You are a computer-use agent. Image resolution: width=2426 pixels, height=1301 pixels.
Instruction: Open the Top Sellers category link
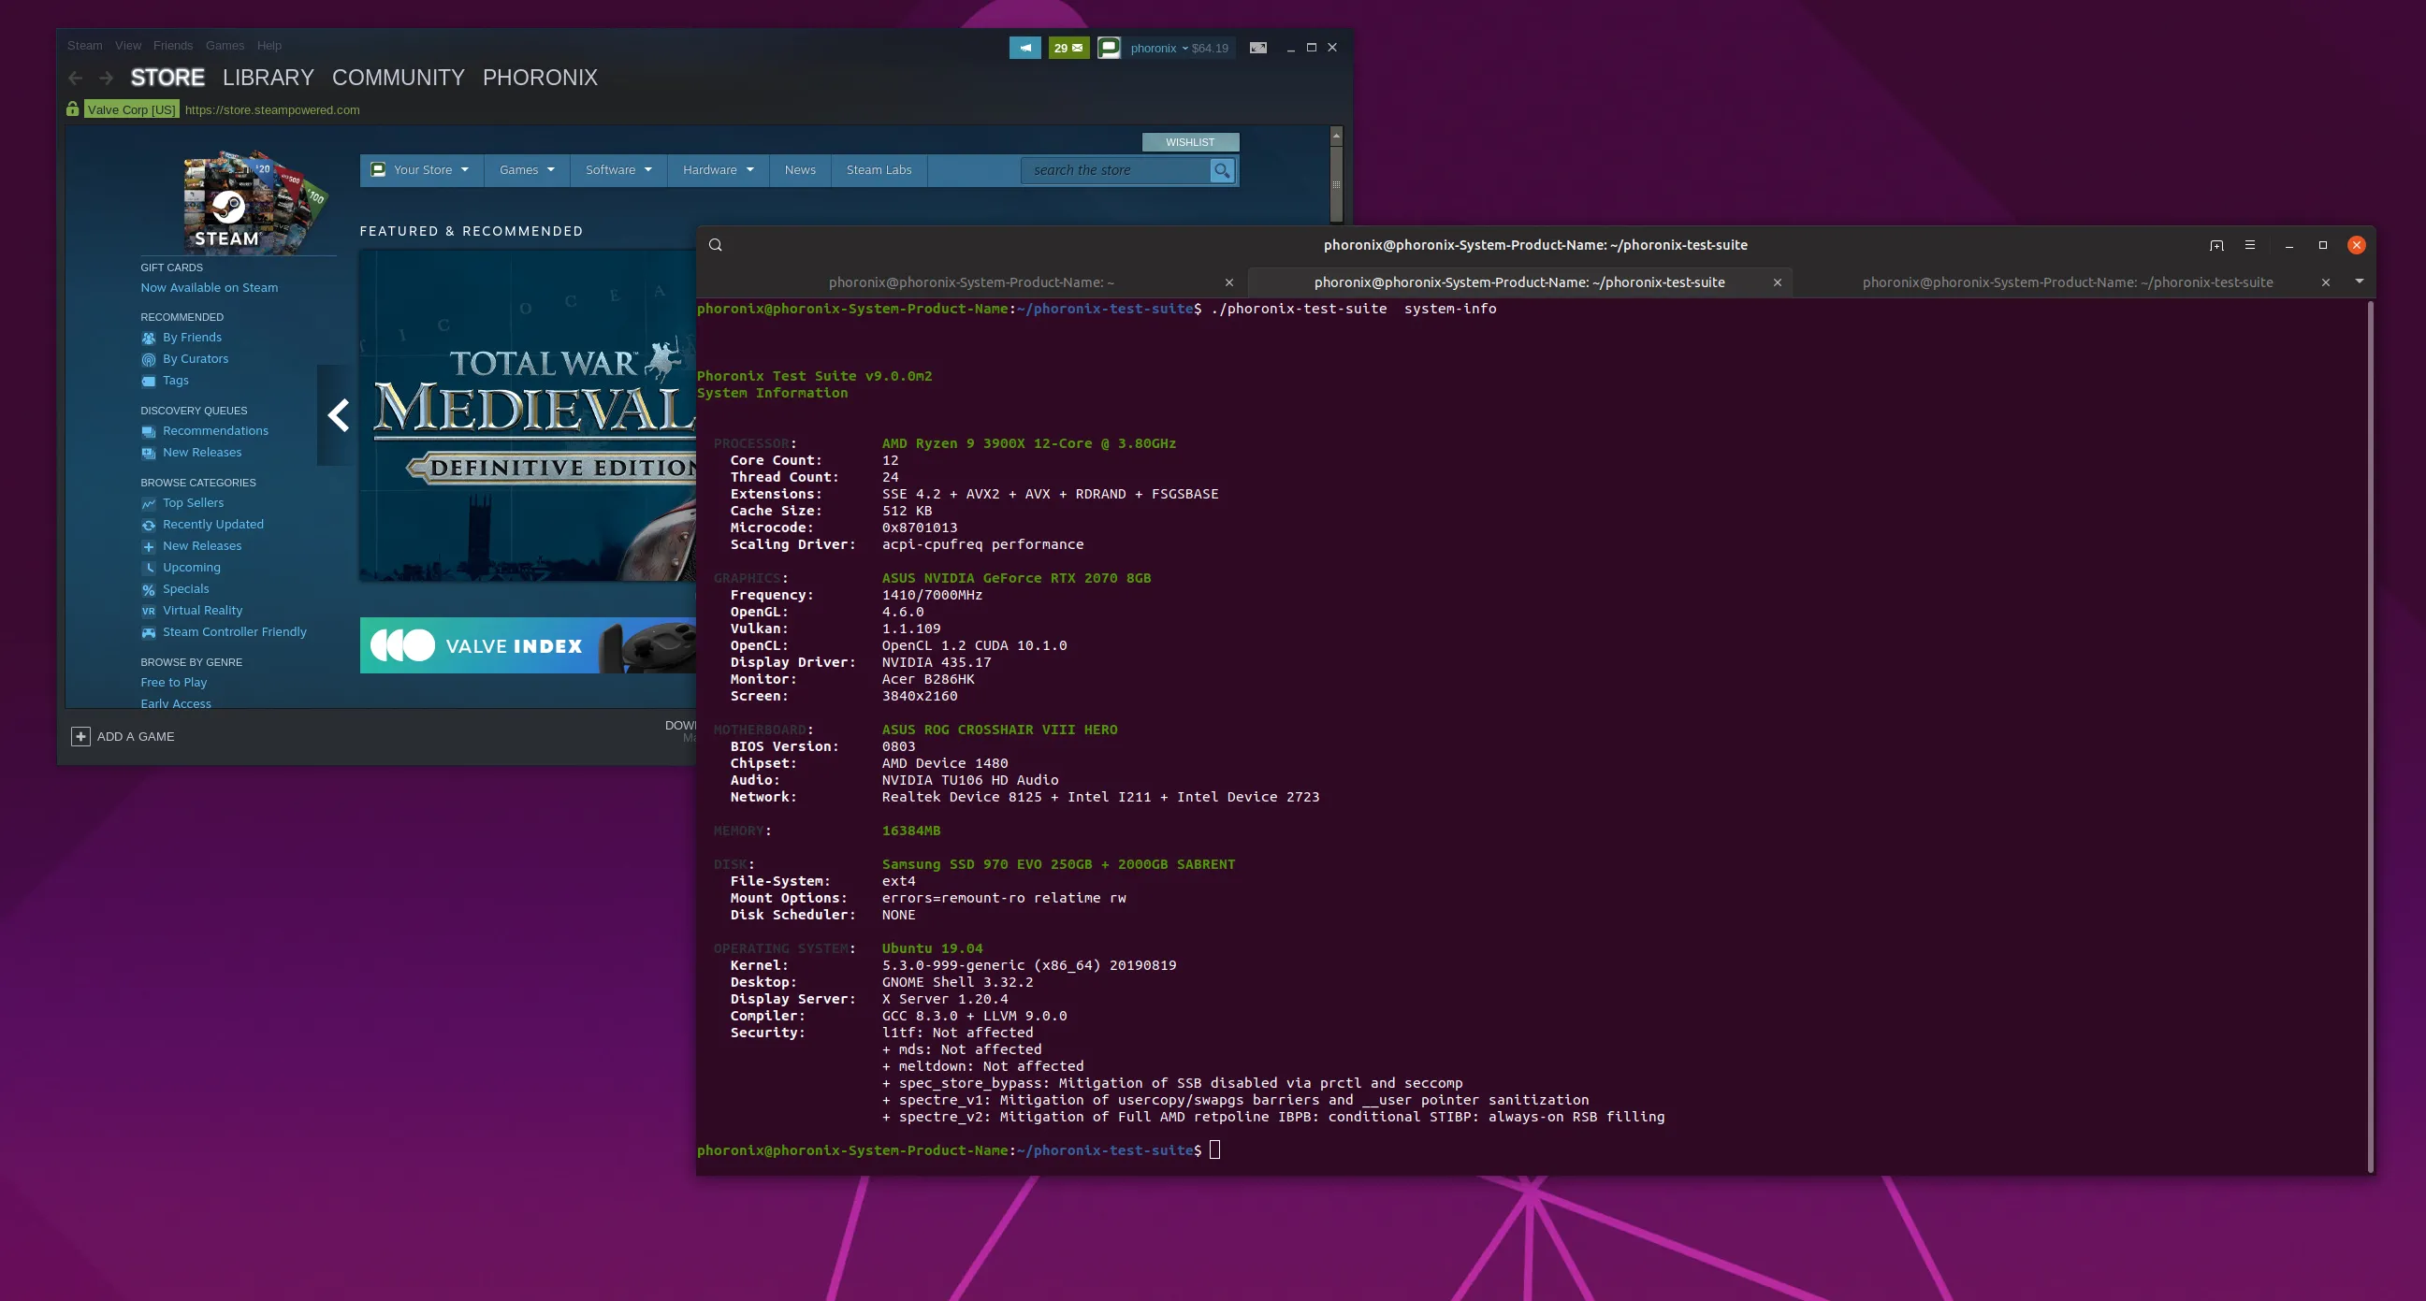193,502
